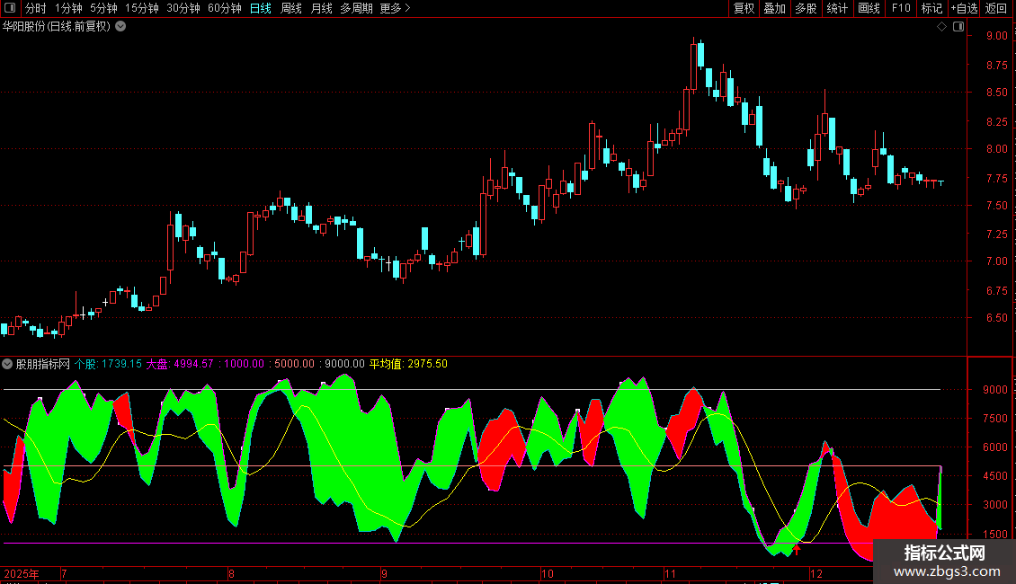1016x584 pixels.
Task: Click the 股朋指标网 indicator name
Action: click(43, 364)
